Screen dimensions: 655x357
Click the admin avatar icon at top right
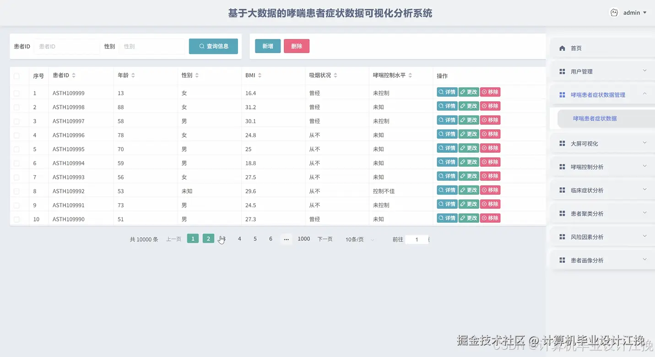(x=614, y=12)
